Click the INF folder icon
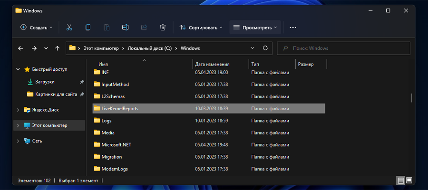This screenshot has height=190, width=428. (x=97, y=72)
